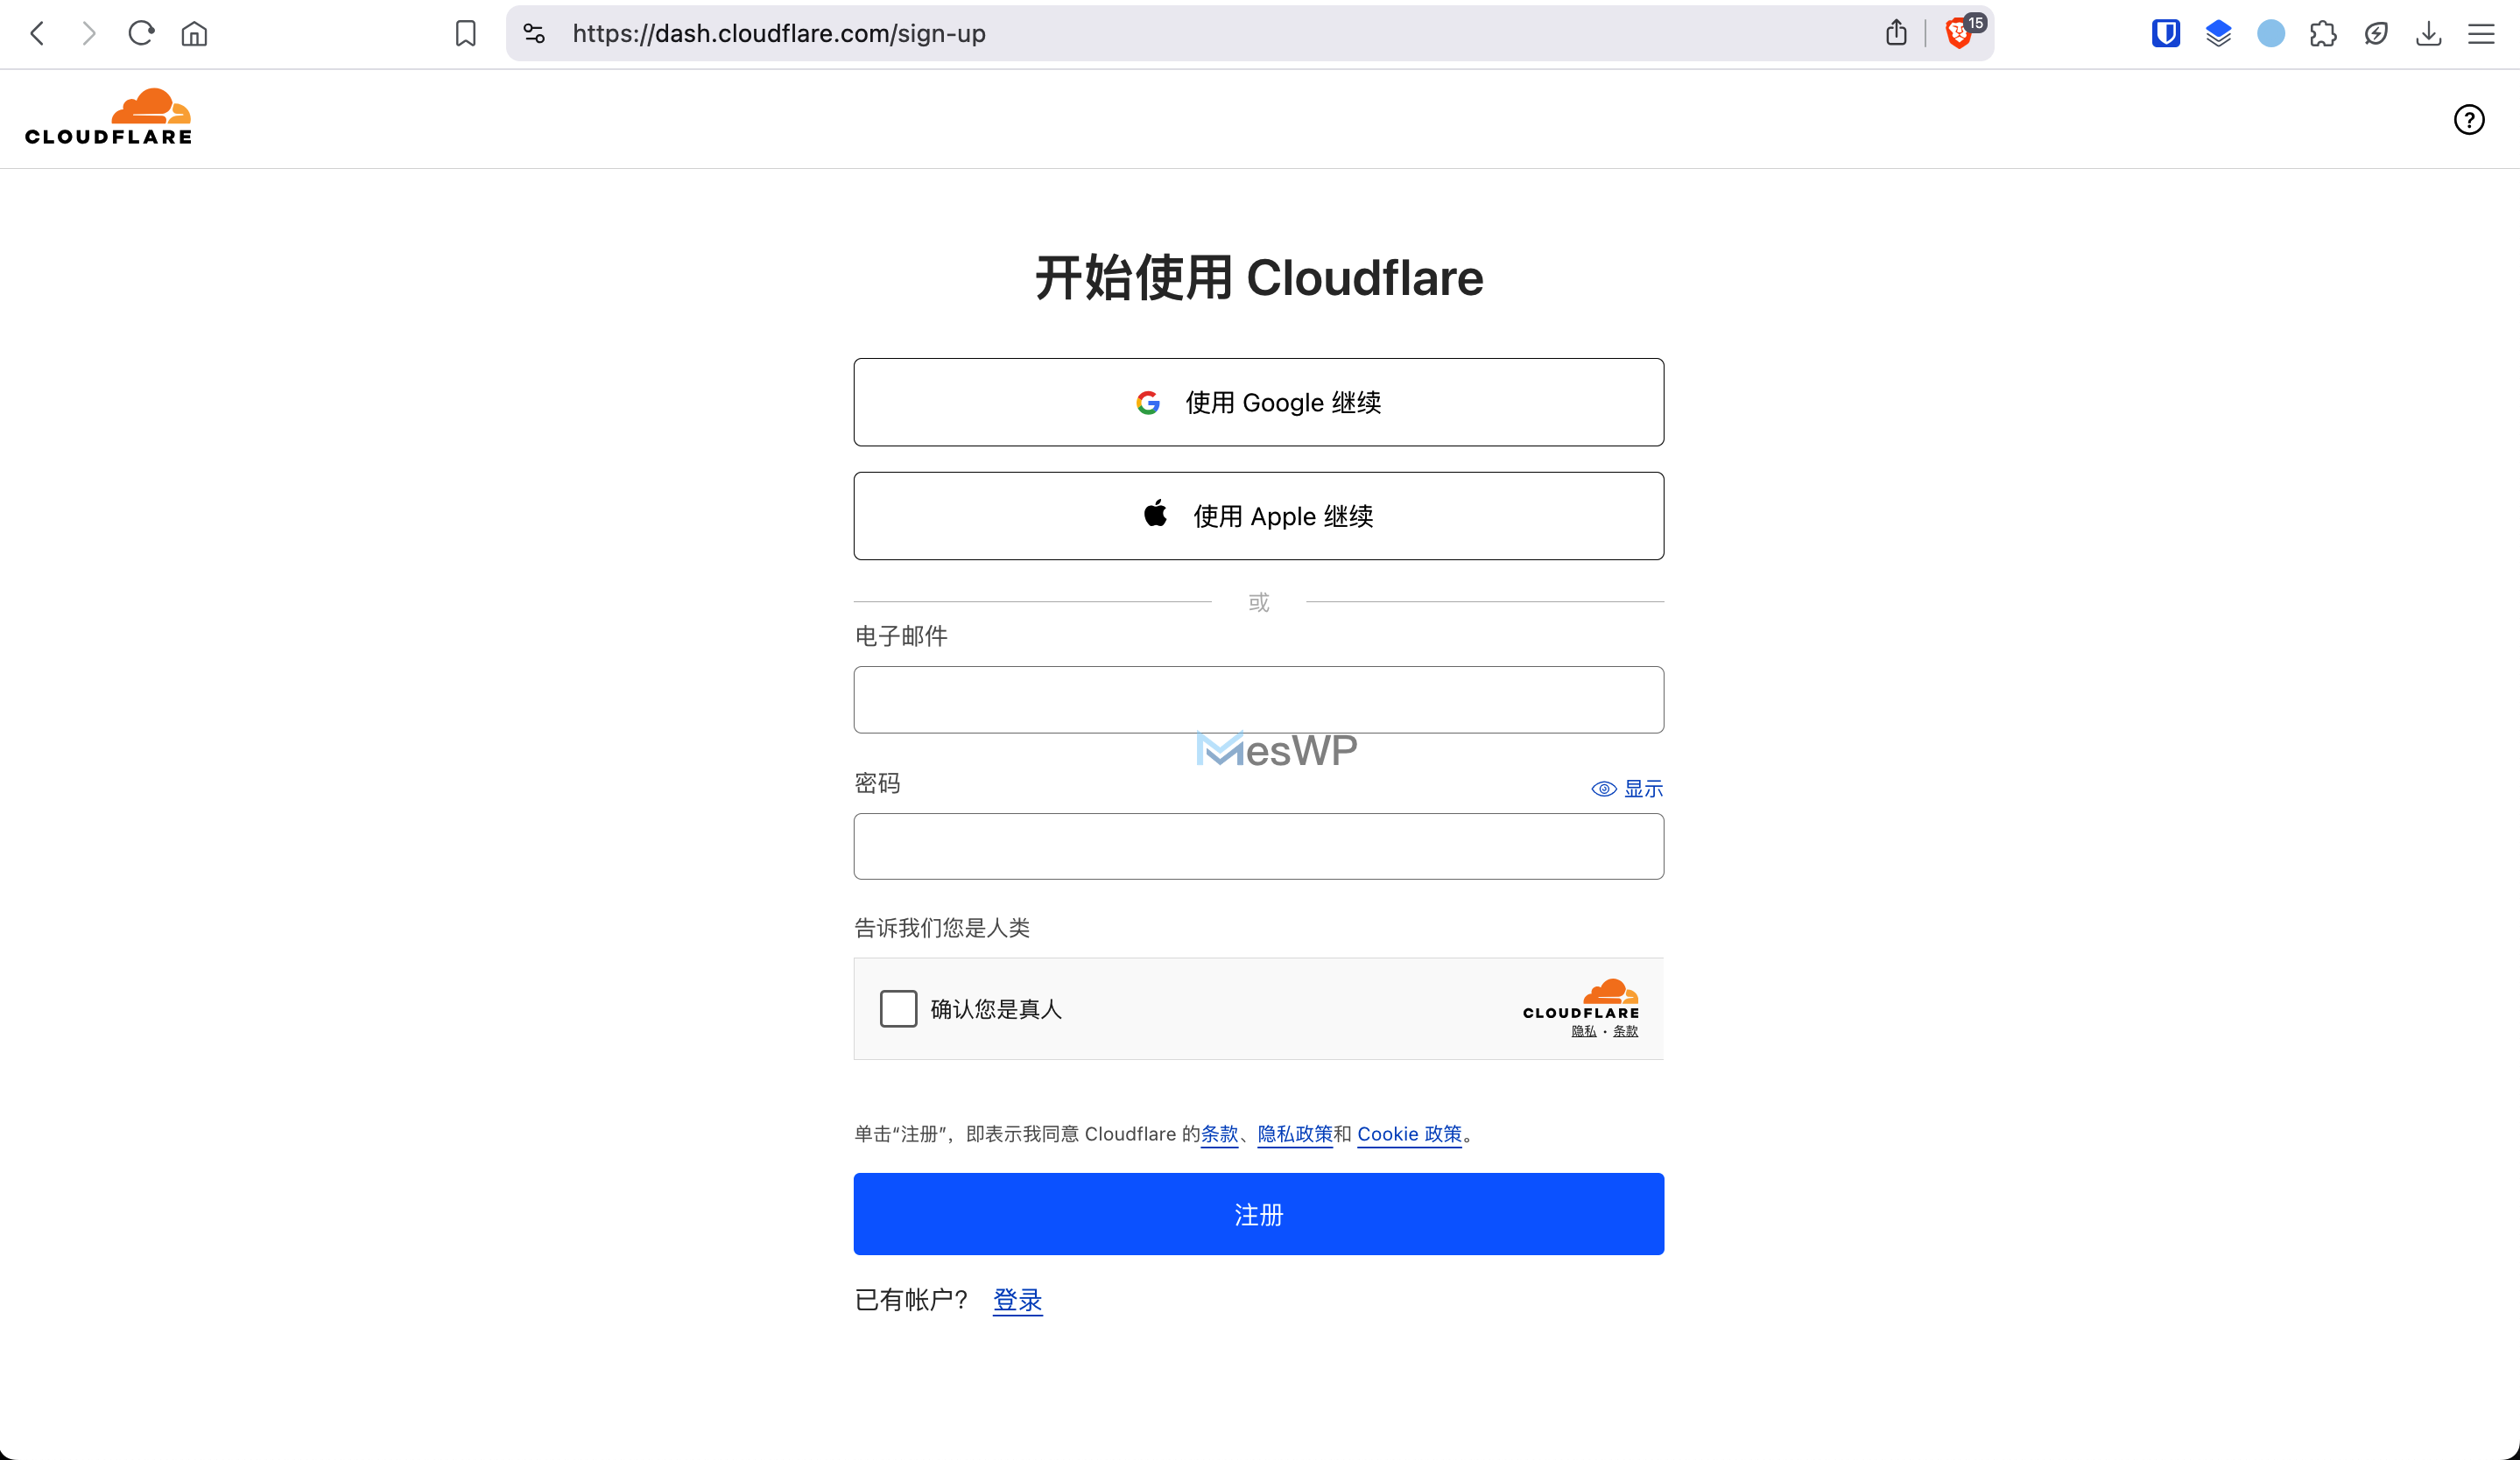
Task: Click the share icon in address bar
Action: pos(1896,33)
